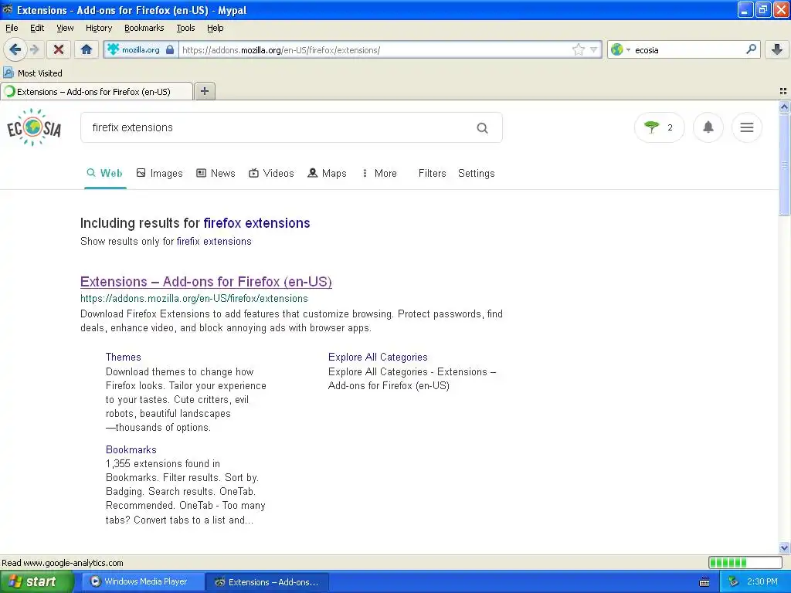
Task: Select the Web results tab
Action: pyautogui.click(x=105, y=174)
